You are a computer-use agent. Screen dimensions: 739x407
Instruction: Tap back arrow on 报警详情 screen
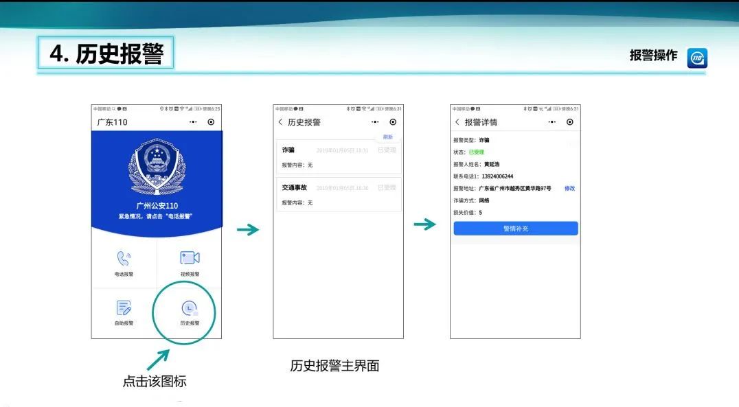(x=457, y=122)
